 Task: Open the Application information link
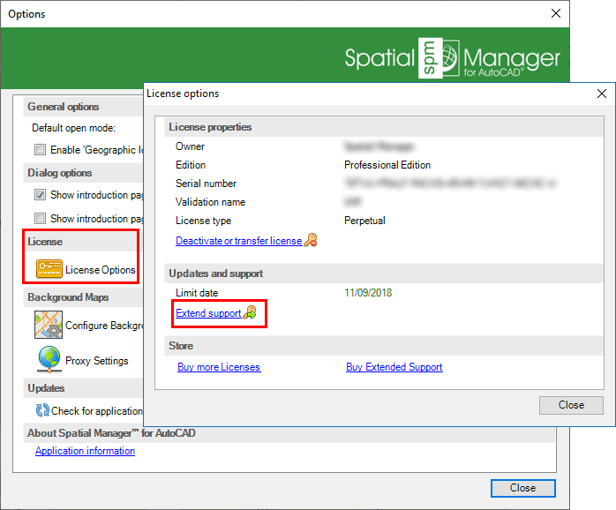pos(85,451)
